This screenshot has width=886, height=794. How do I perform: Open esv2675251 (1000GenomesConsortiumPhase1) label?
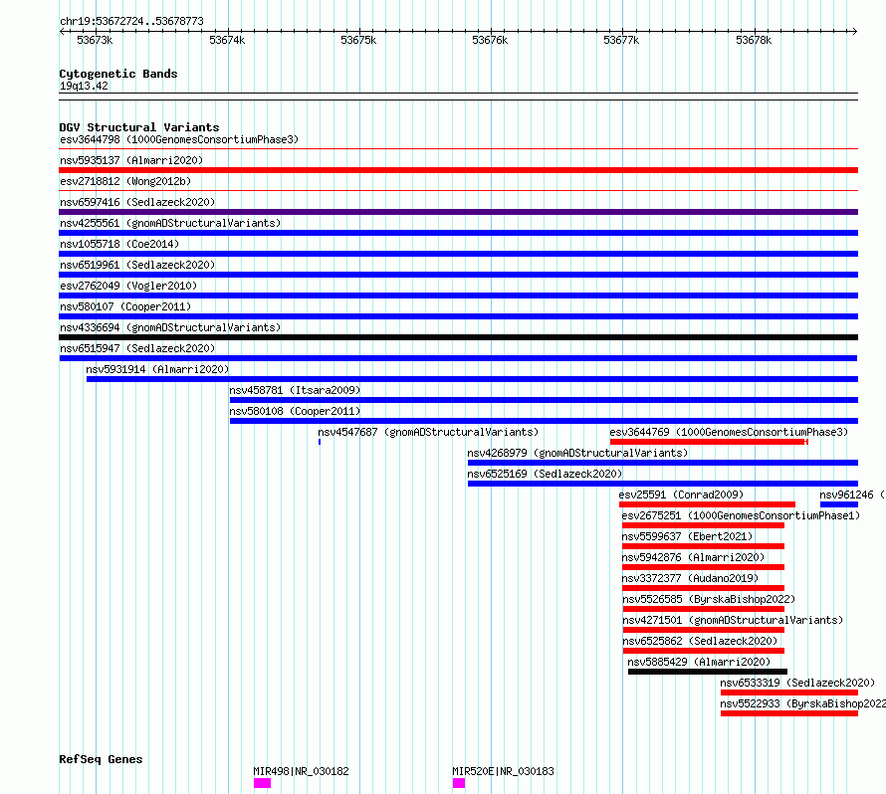(741, 515)
